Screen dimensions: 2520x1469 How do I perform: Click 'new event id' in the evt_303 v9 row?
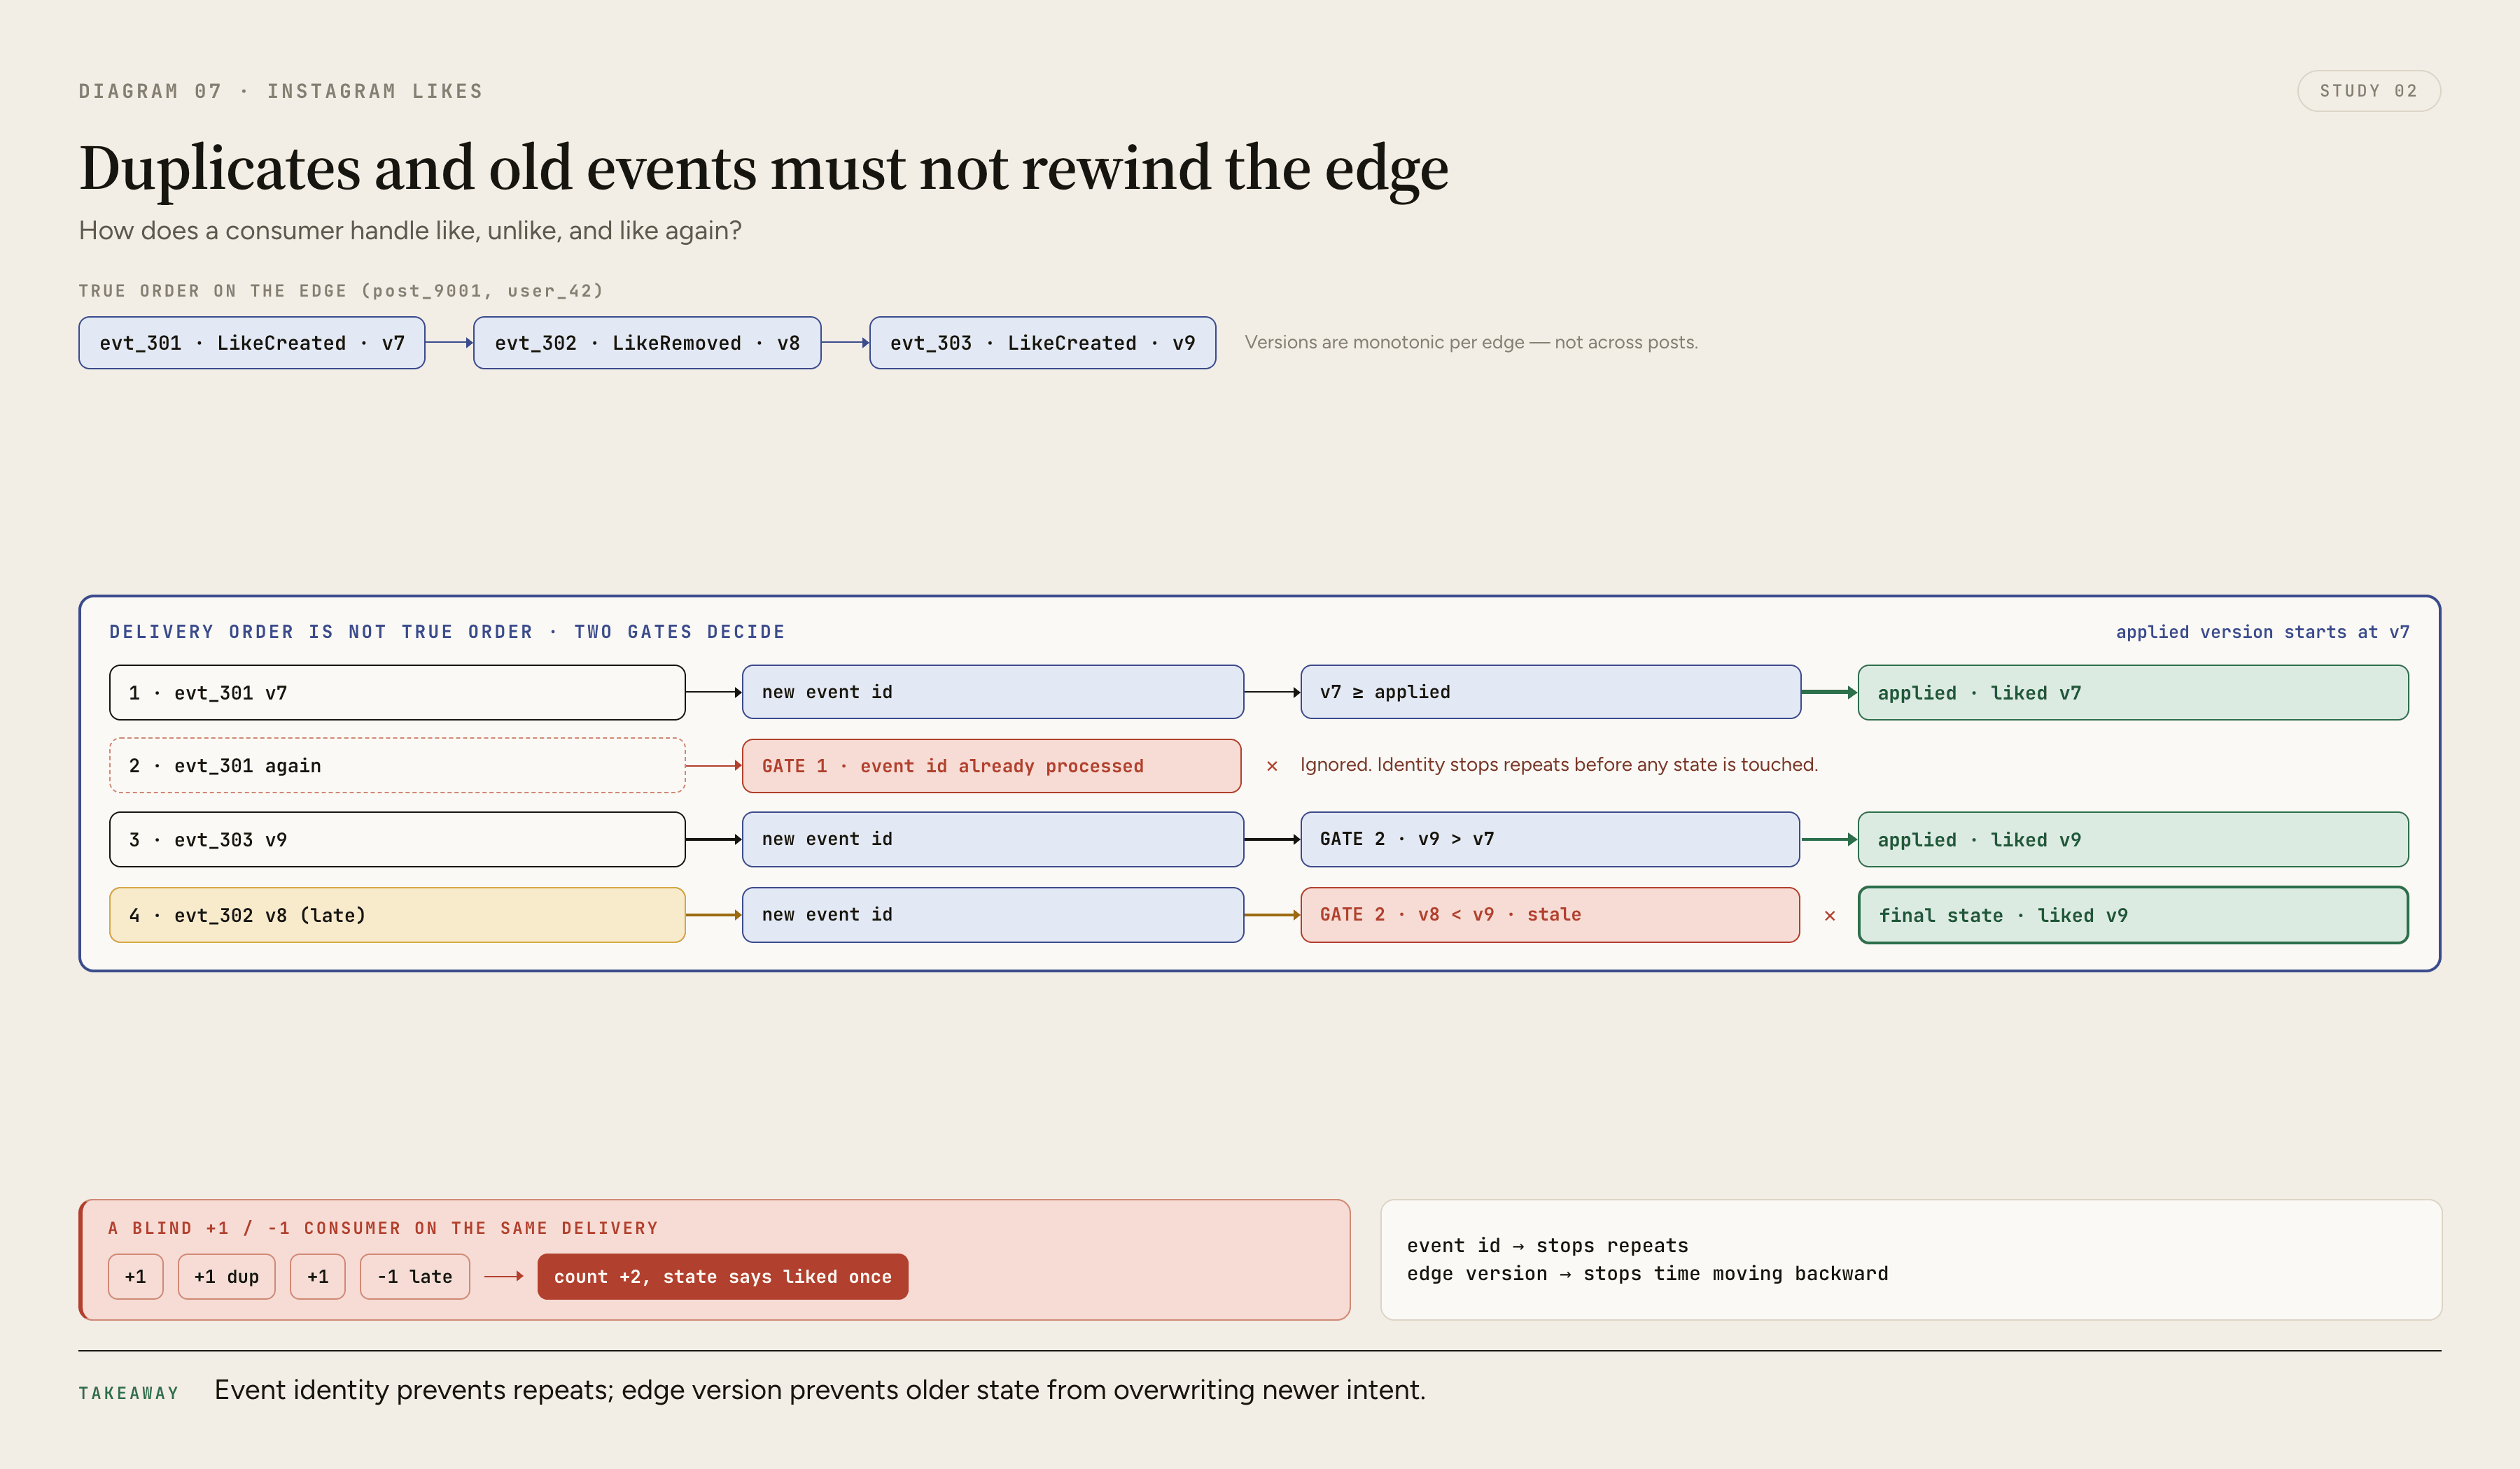coord(993,839)
